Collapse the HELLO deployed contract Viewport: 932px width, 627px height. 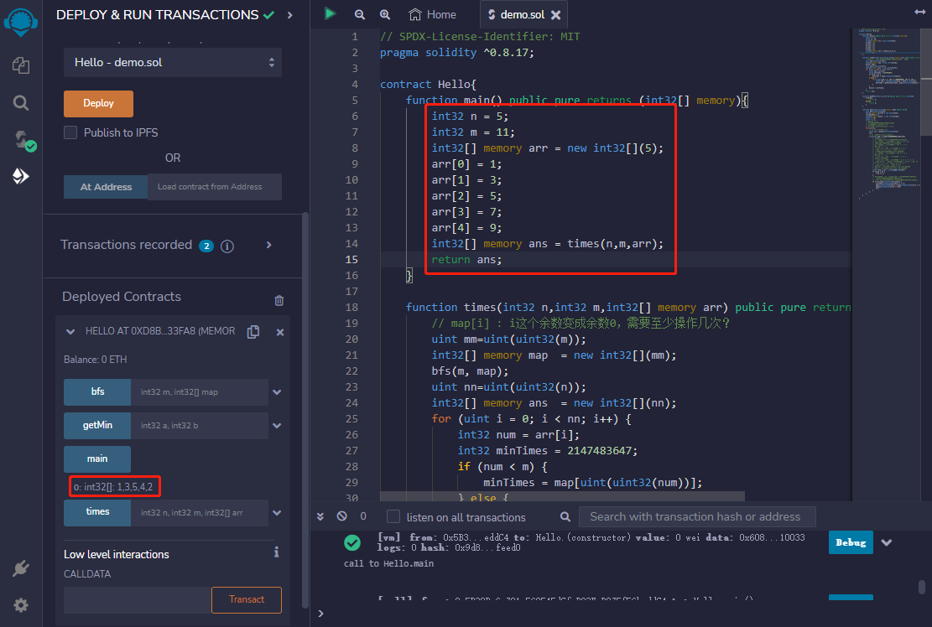point(70,332)
